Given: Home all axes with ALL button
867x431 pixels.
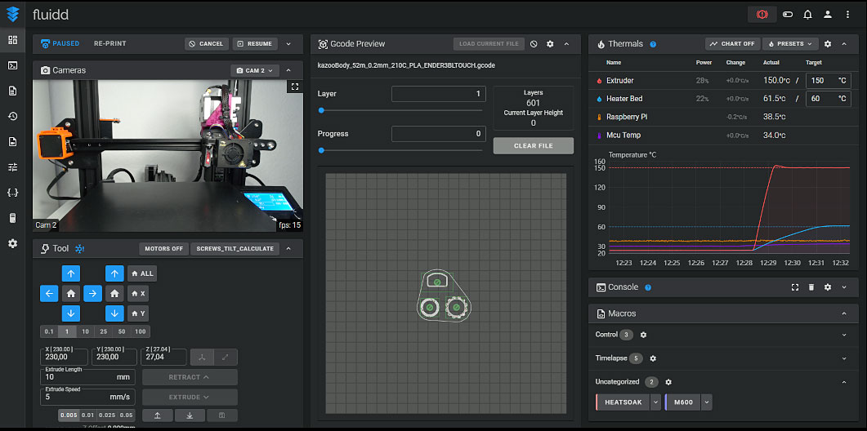Looking at the screenshot, I should pyautogui.click(x=141, y=273).
